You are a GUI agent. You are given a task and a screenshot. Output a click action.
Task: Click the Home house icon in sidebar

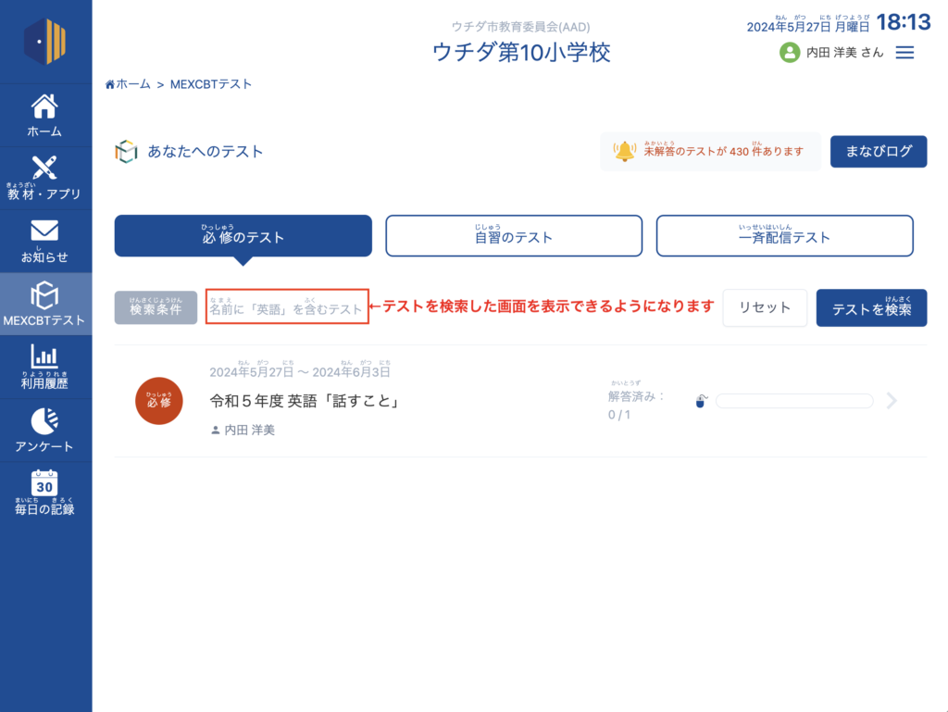coord(44,106)
